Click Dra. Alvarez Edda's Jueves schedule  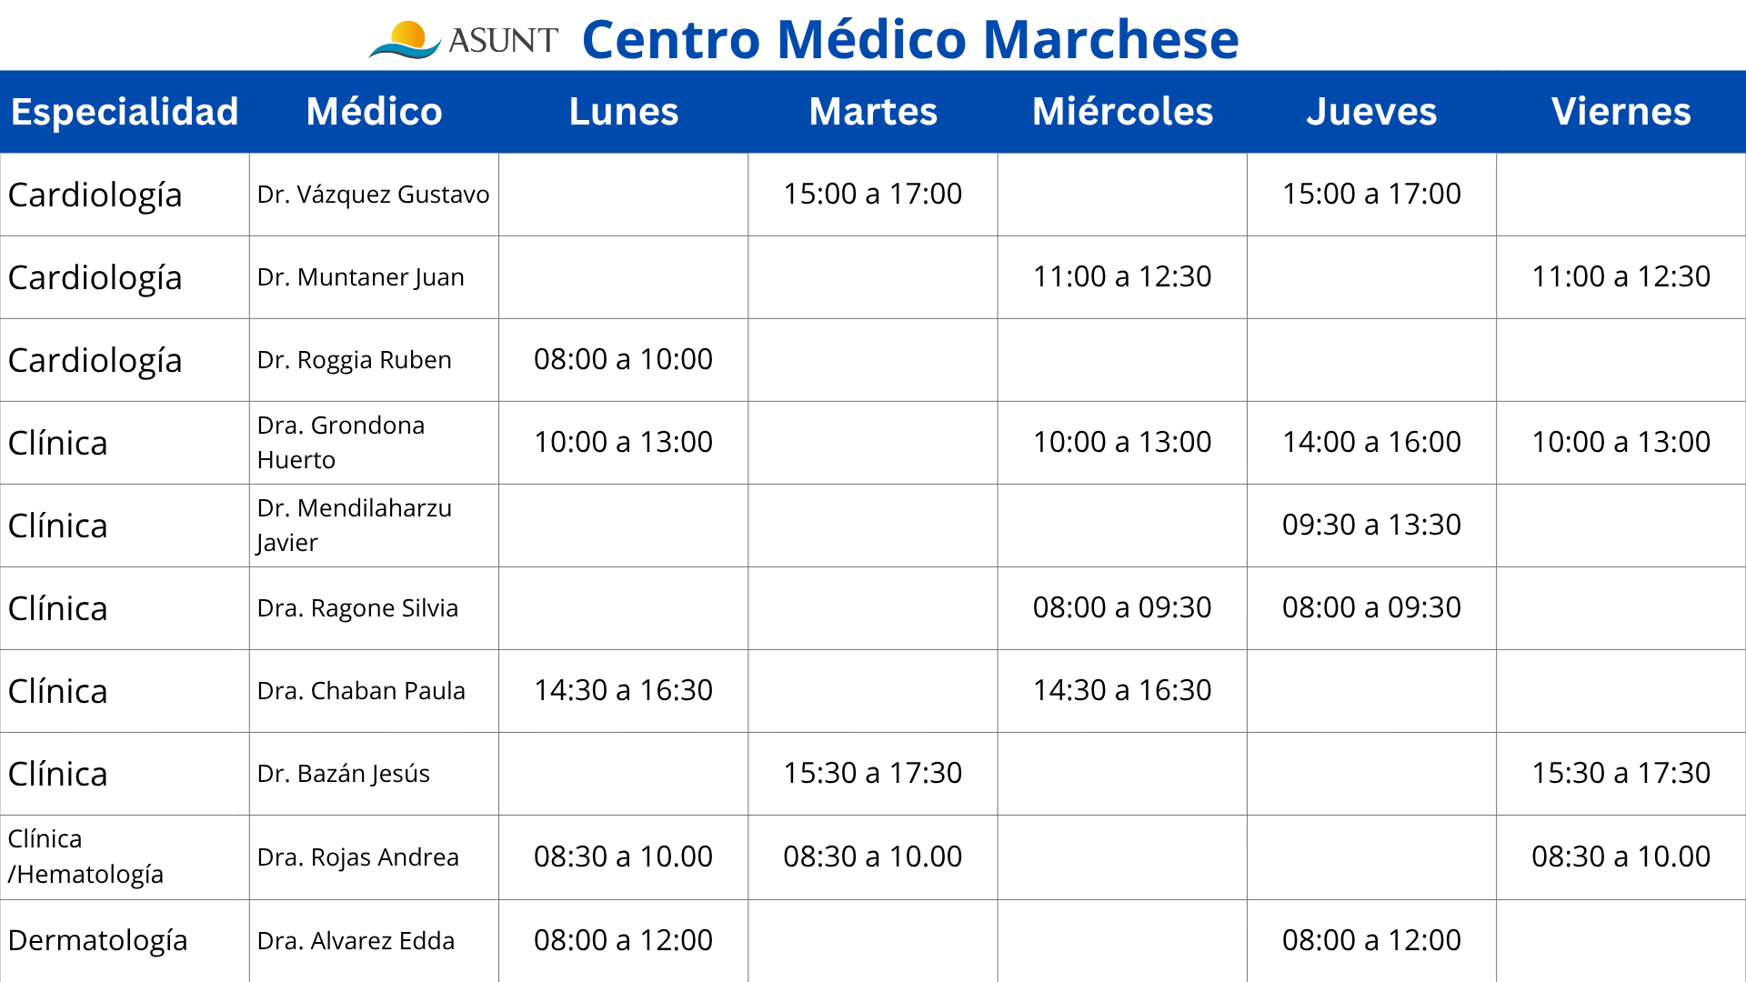point(1371,940)
